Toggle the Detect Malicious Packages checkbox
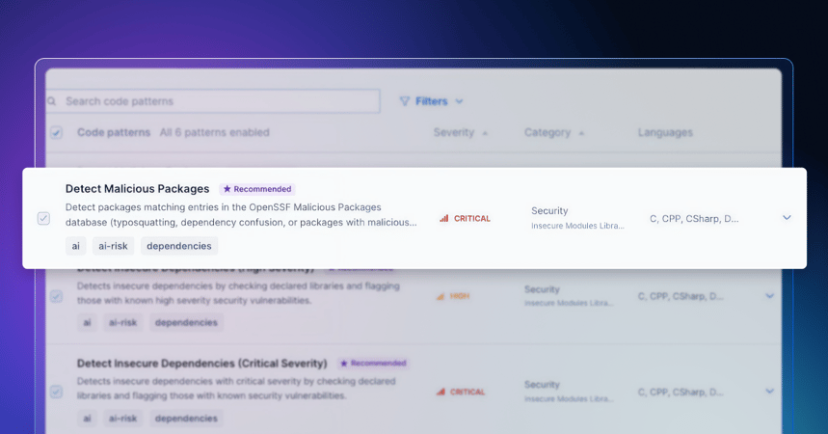828x434 pixels. (x=43, y=219)
